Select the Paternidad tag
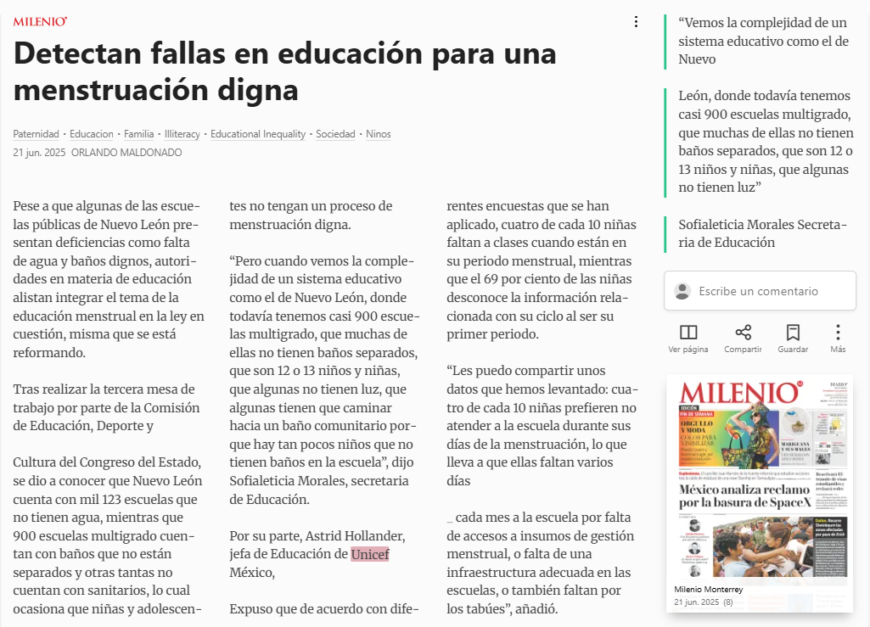This screenshot has height=627, width=870. pyautogui.click(x=36, y=134)
